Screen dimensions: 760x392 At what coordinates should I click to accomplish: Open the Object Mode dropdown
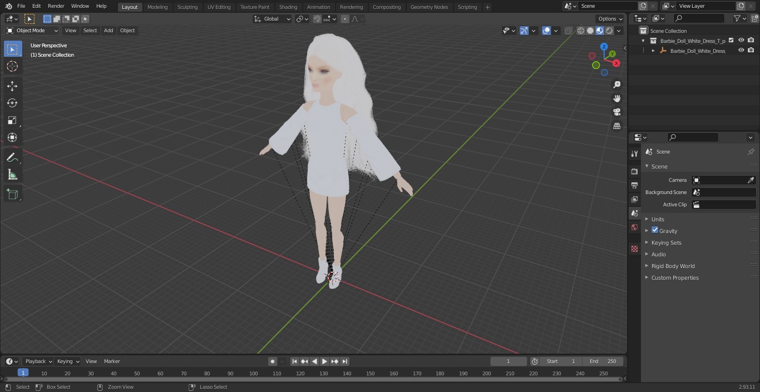coord(32,31)
